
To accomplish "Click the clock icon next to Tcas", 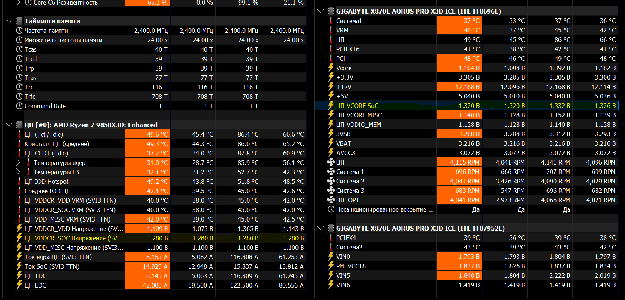I will 19,49.
